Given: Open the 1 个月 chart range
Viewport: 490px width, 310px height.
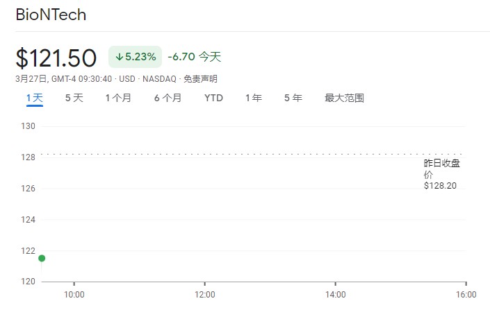Looking at the screenshot, I should (118, 98).
